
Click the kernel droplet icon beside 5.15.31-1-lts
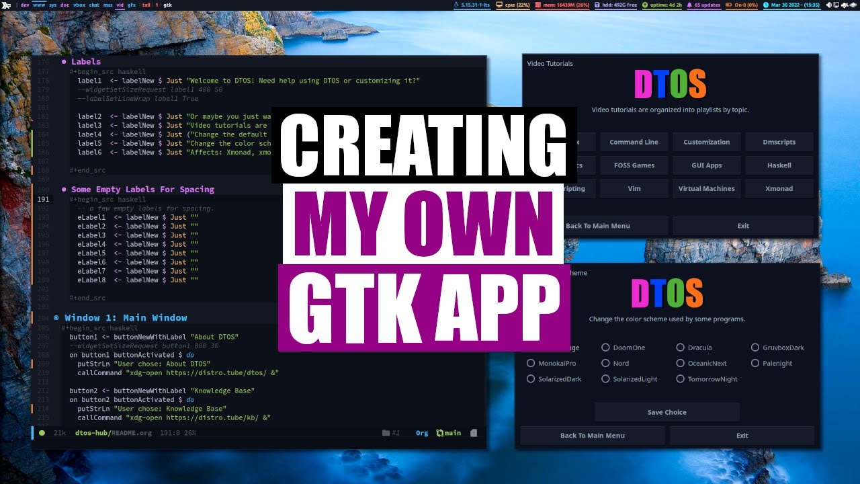[x=456, y=5]
